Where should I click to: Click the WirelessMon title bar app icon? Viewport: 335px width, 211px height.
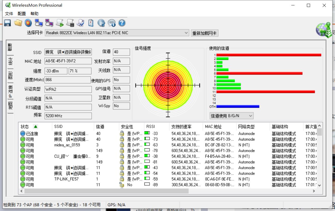click(x=8, y=5)
